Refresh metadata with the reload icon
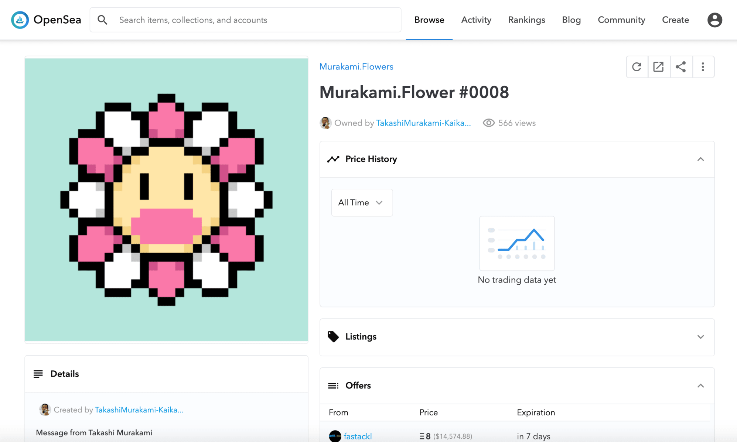 coord(637,67)
